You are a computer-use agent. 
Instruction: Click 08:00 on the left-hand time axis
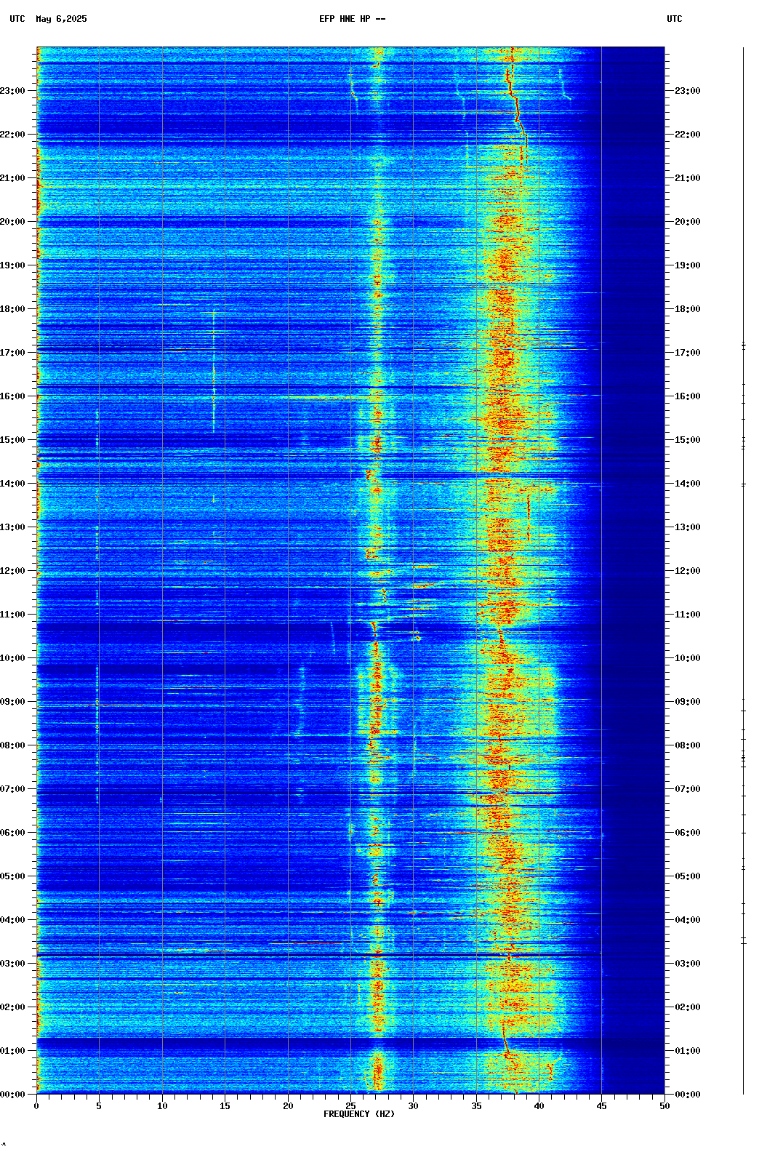click(12, 745)
